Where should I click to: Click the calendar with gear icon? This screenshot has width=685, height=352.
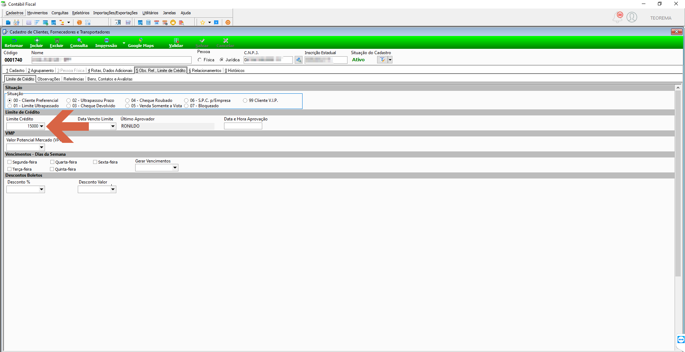click(165, 22)
